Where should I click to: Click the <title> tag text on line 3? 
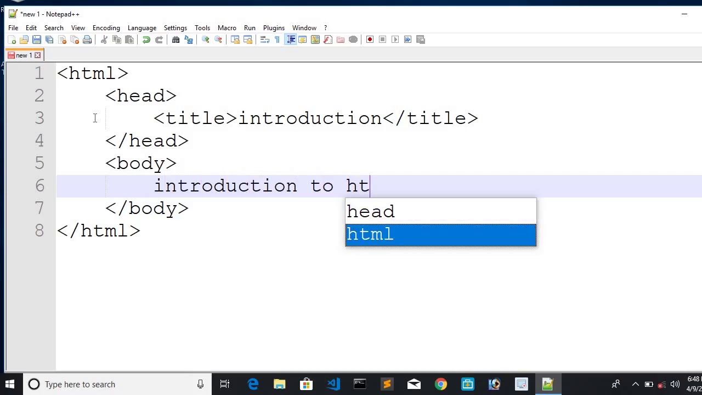195,119
